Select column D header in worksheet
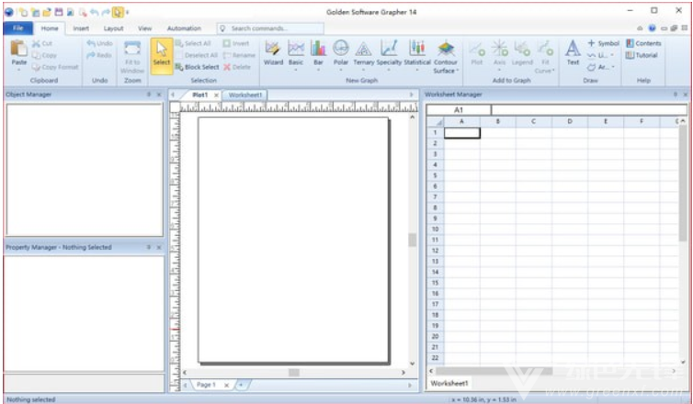The image size is (693, 404). click(570, 121)
